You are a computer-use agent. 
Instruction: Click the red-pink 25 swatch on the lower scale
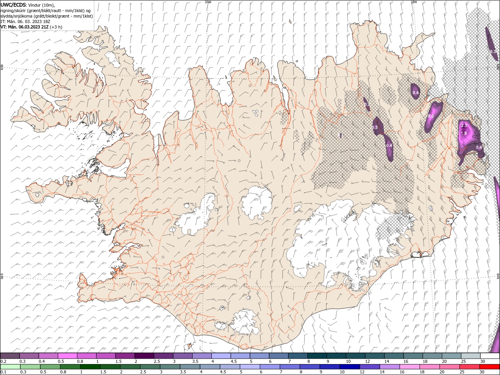pos(470,367)
